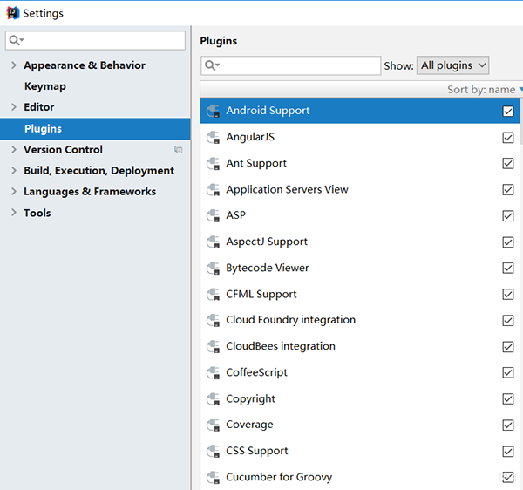Image resolution: width=523 pixels, height=490 pixels.
Task: Select the Cucumber for Groovy row
Action: 360,478
